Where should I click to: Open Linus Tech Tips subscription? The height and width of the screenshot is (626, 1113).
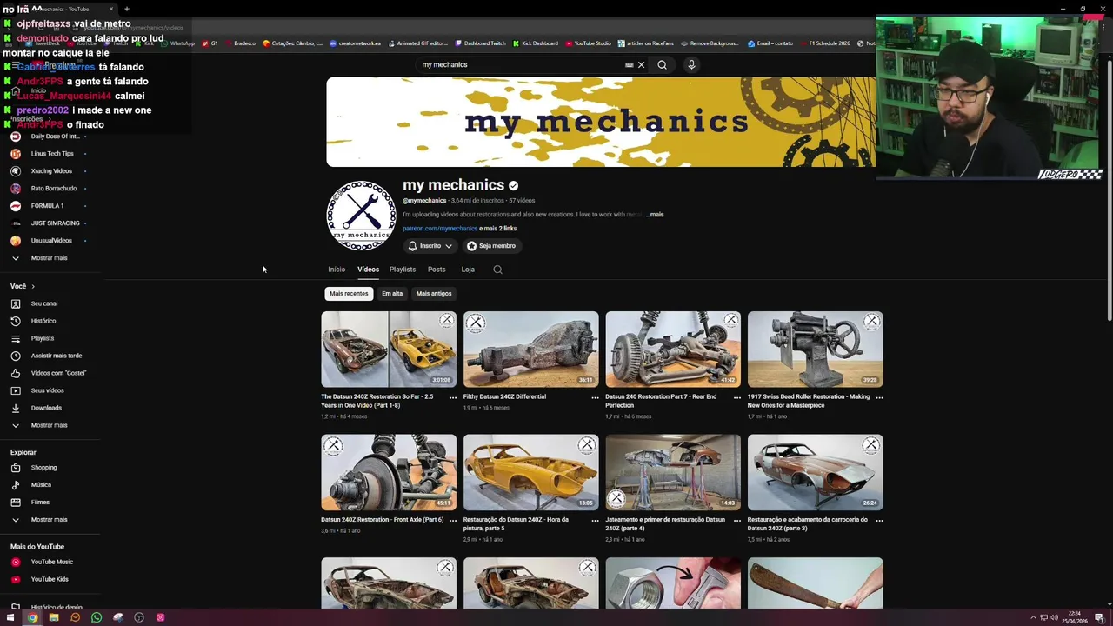50,154
